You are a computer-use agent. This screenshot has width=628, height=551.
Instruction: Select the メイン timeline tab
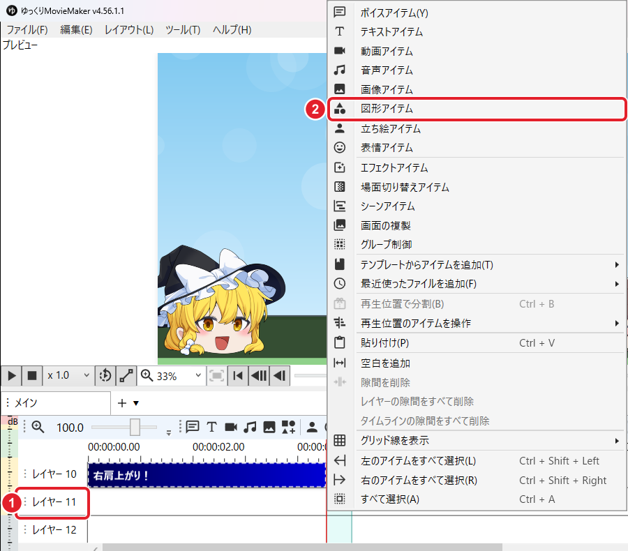pyautogui.click(x=56, y=403)
